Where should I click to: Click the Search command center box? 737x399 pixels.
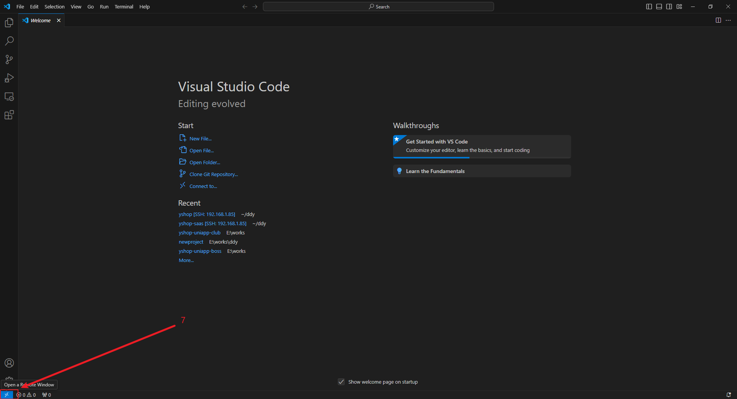378,7
